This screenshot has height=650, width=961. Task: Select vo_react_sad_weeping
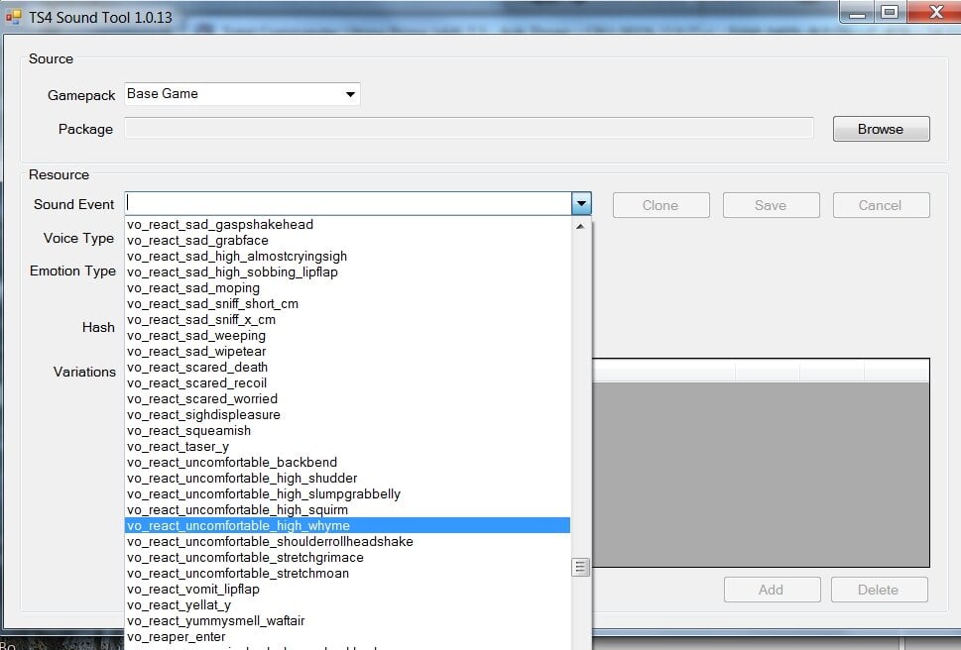click(347, 336)
